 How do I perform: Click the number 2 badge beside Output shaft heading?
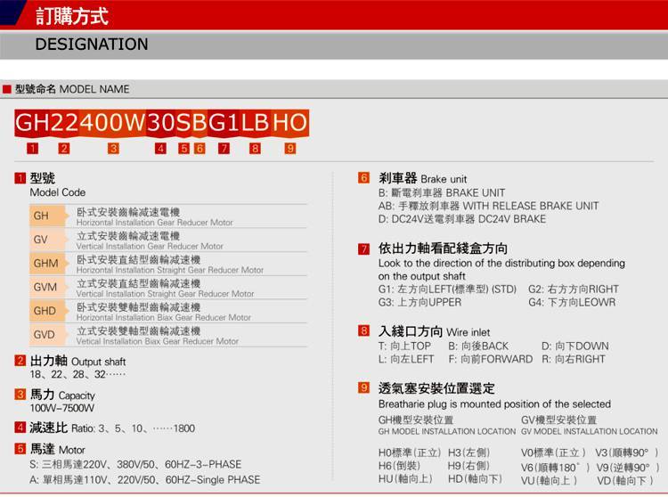[x=20, y=362]
